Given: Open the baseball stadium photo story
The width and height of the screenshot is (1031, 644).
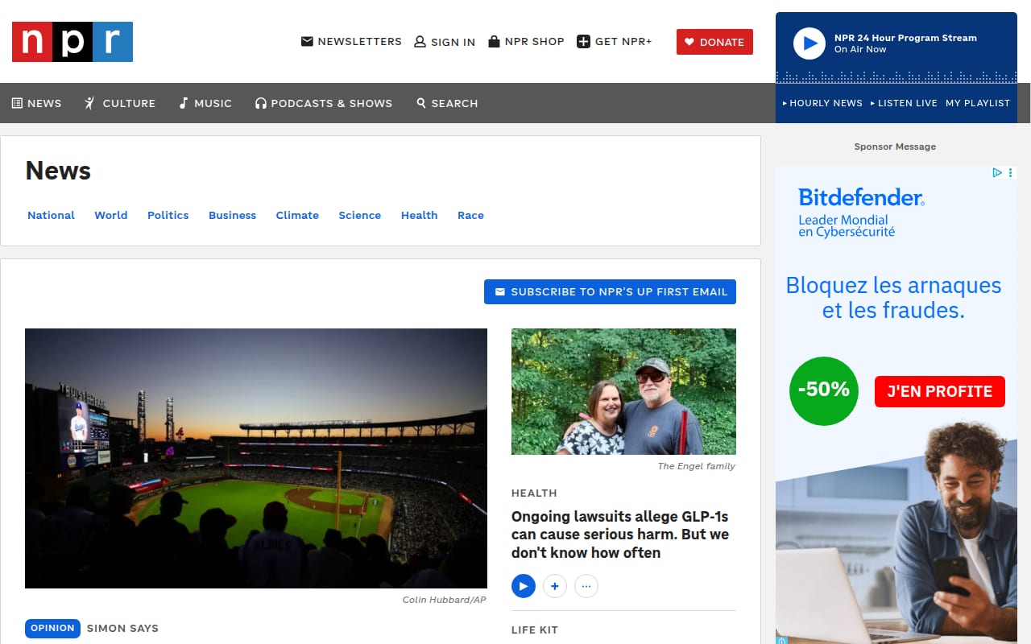Looking at the screenshot, I should coord(256,458).
